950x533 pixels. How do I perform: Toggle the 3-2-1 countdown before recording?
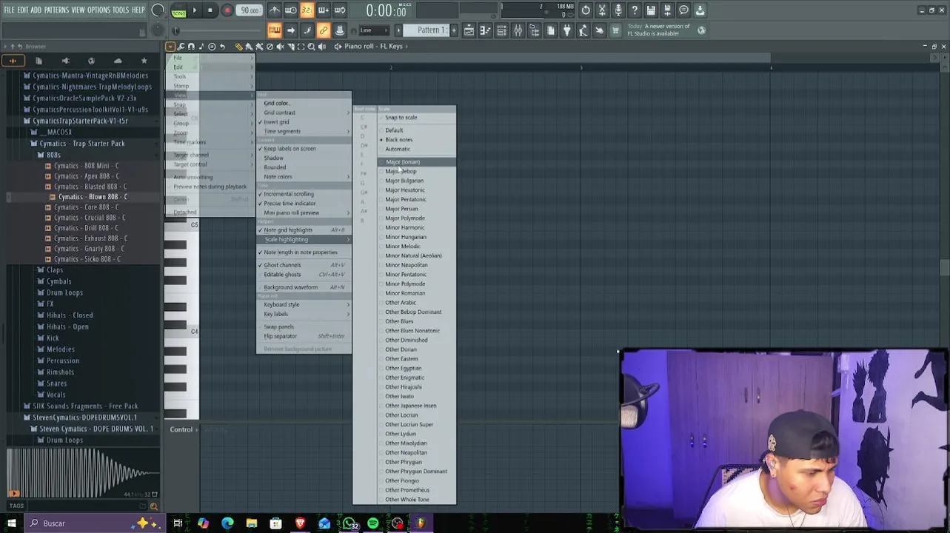tap(307, 10)
